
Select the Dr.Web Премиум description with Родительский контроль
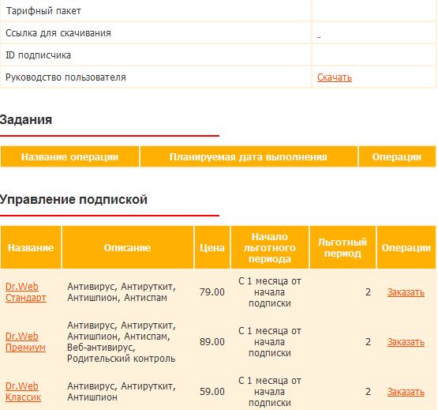[x=122, y=342]
